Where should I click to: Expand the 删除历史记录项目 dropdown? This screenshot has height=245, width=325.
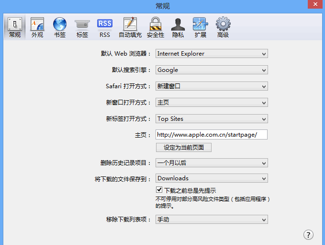pyautogui.click(x=212, y=163)
